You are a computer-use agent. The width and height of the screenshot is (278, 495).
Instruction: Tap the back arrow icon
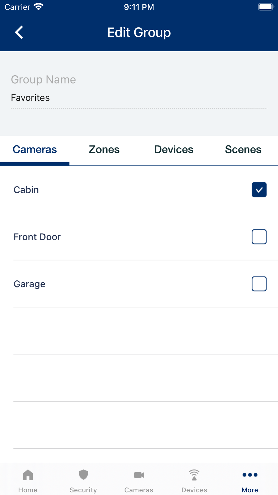[19, 32]
